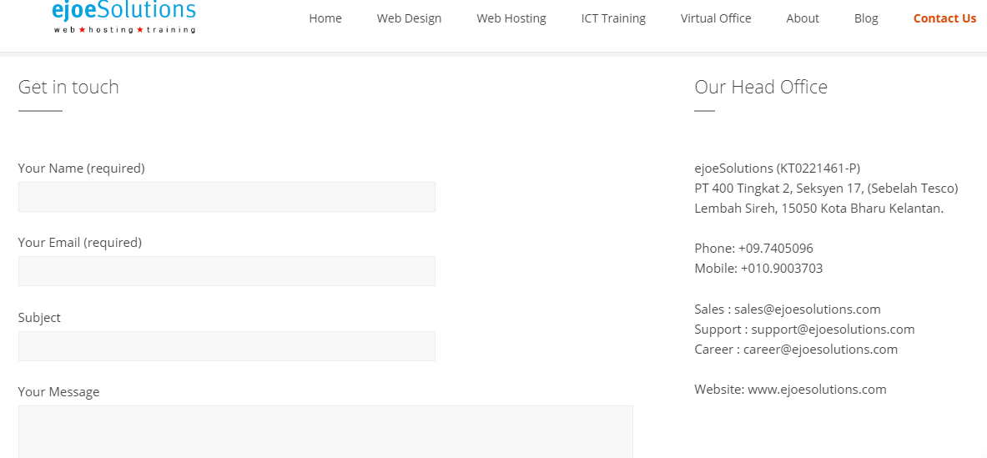The width and height of the screenshot is (987, 458).
Task: Select the Contact Us menu item
Action: [944, 18]
